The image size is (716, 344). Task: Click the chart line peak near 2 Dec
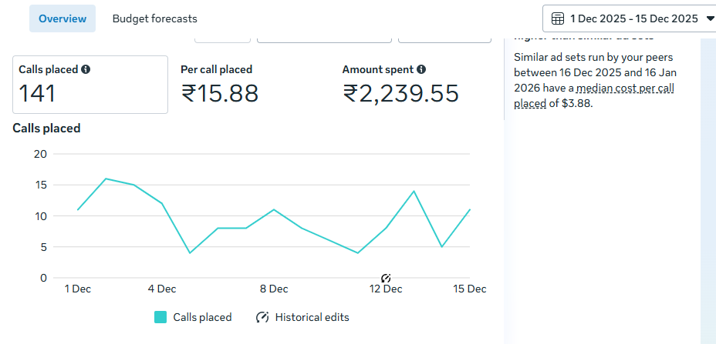tap(106, 179)
